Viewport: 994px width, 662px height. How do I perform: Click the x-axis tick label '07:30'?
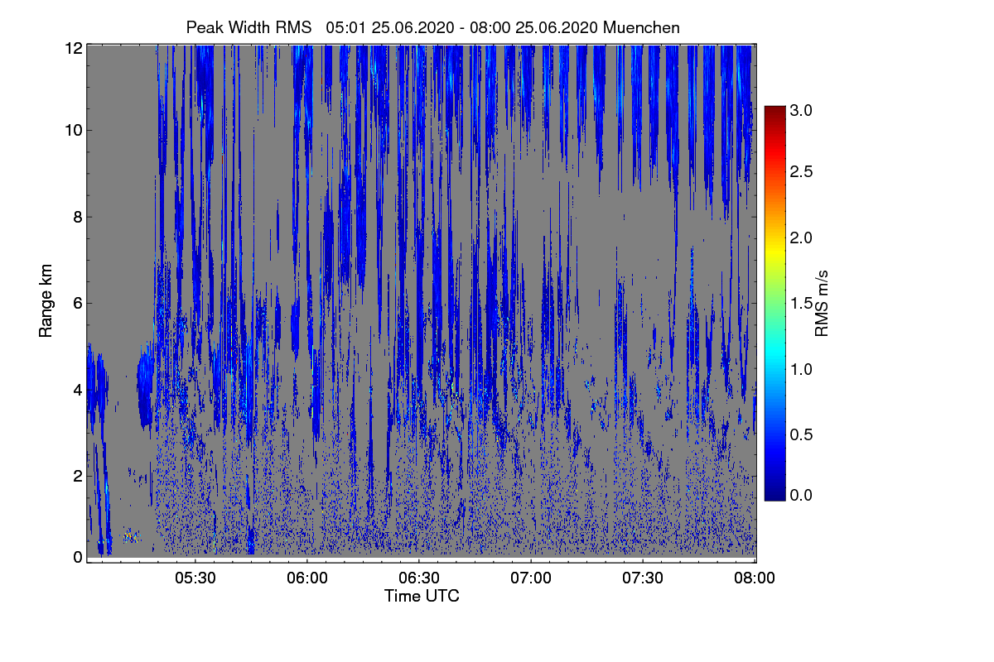[x=644, y=578]
